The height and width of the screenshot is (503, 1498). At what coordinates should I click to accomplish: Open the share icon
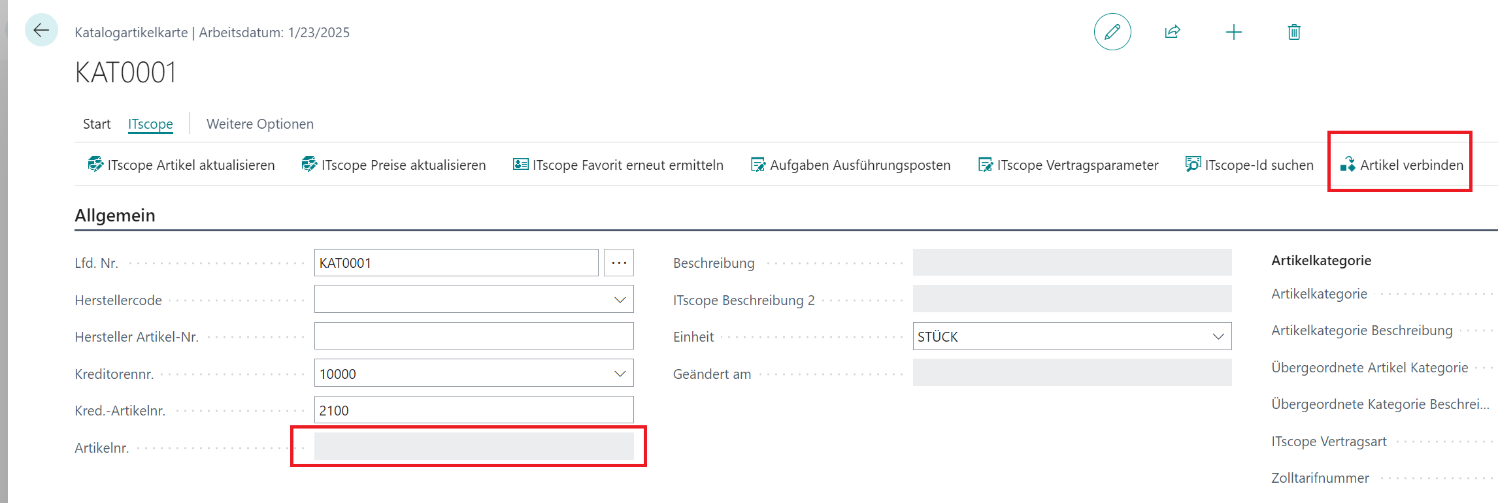(1173, 32)
